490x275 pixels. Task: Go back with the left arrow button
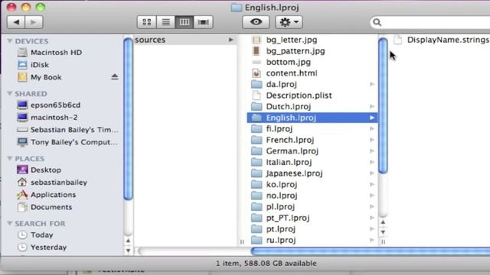(16, 22)
